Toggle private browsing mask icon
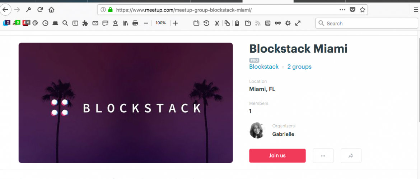Image resolution: width=420 pixels, height=179 pixels. click(277, 23)
